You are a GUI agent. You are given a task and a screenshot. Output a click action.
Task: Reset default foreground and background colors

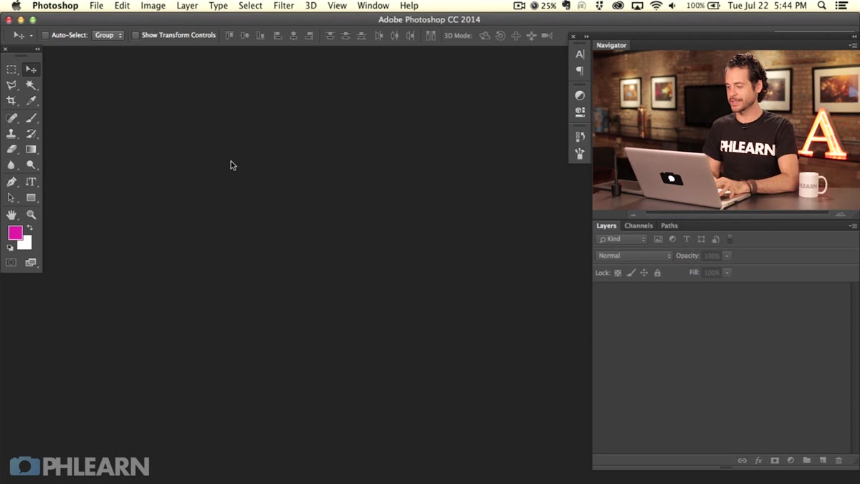pyautogui.click(x=10, y=248)
